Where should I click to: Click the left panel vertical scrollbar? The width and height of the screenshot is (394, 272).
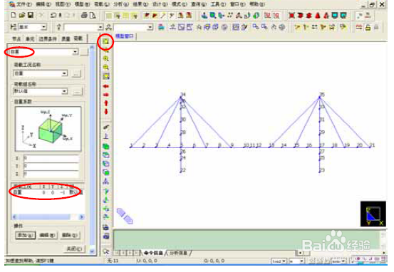point(92,150)
